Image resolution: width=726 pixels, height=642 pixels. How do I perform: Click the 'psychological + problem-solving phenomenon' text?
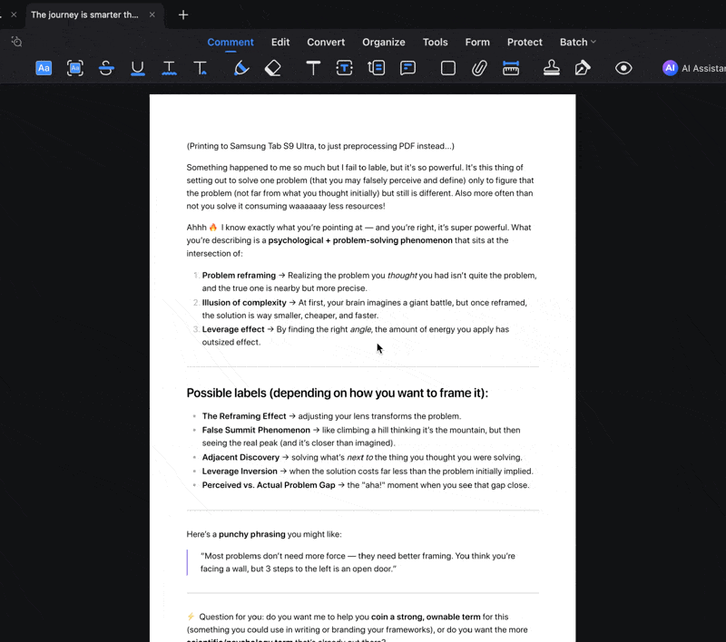[360, 240]
